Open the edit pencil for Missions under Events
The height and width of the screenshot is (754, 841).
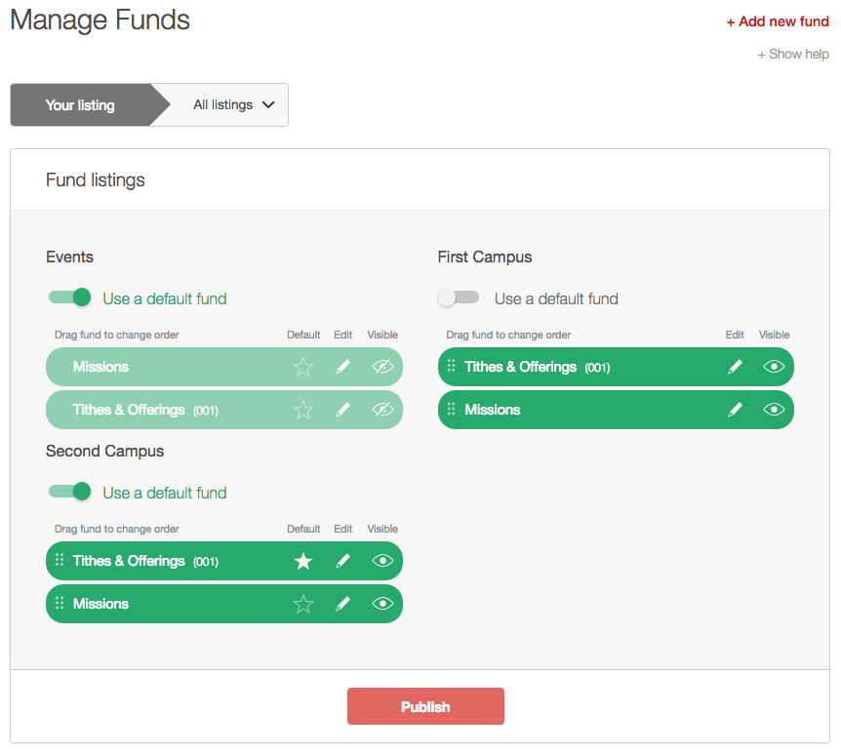(x=342, y=367)
